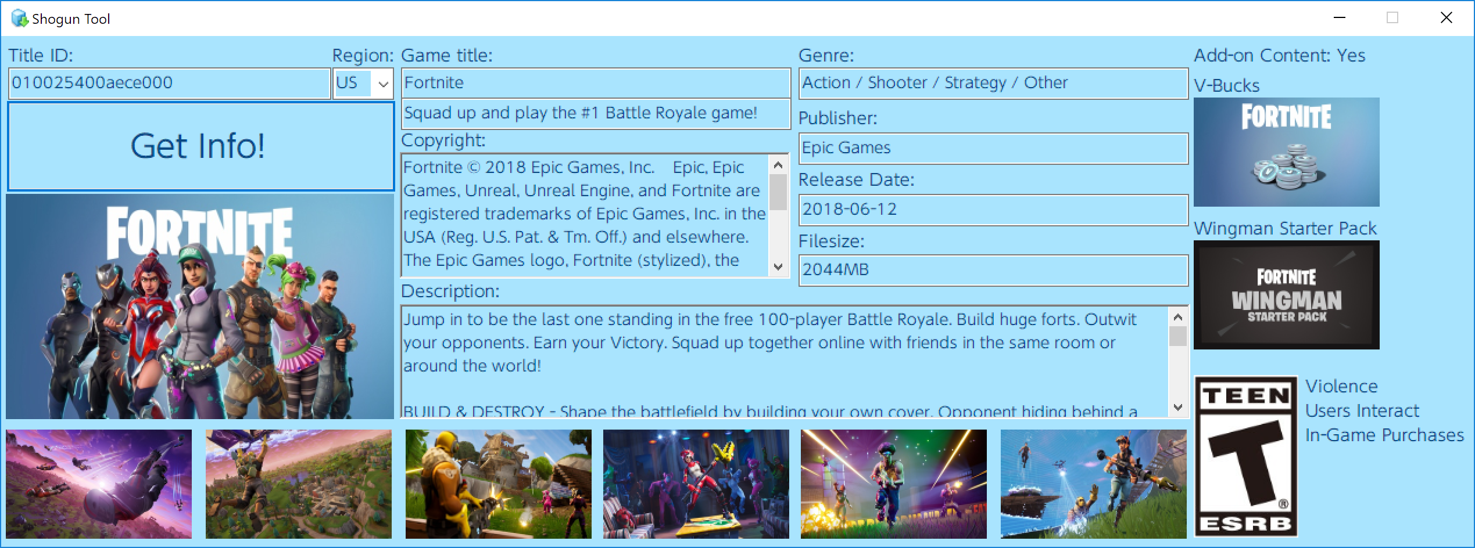Click the Release Date field
1475x548 pixels.
(x=993, y=210)
